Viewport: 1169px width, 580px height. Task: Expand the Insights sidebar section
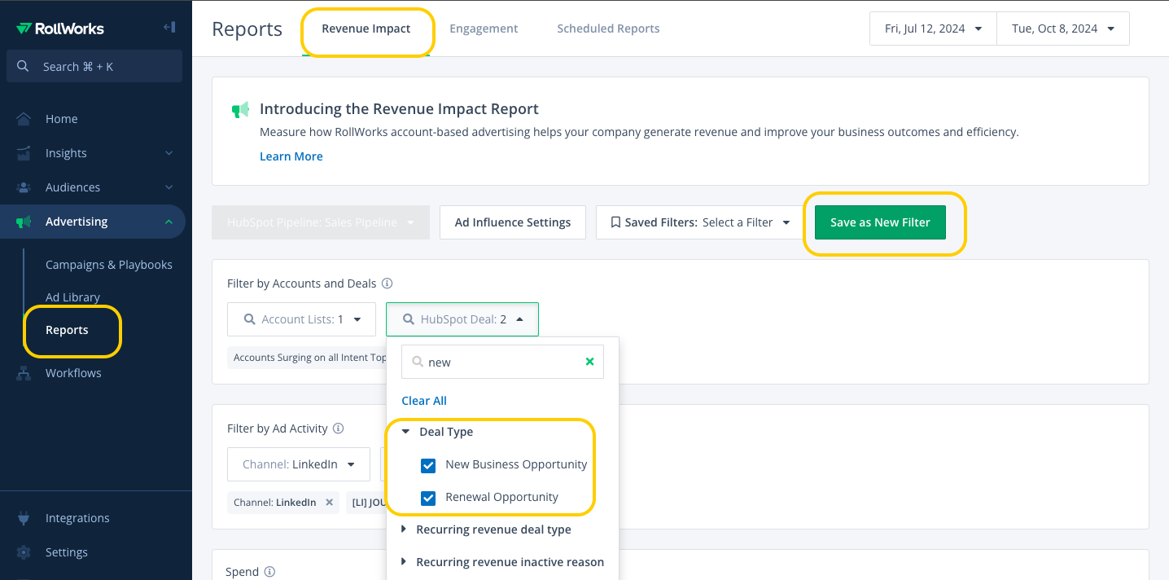[x=169, y=153]
